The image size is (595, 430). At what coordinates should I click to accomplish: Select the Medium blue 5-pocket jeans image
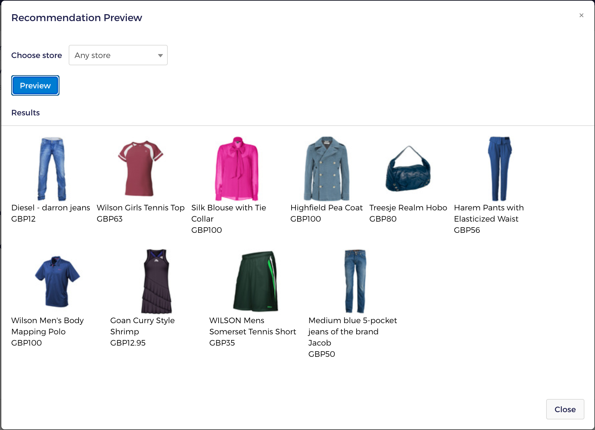click(x=355, y=281)
